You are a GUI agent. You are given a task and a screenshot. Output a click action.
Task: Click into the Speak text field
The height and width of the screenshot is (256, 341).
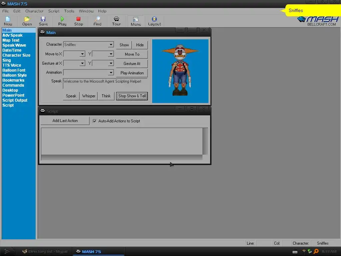105,84
